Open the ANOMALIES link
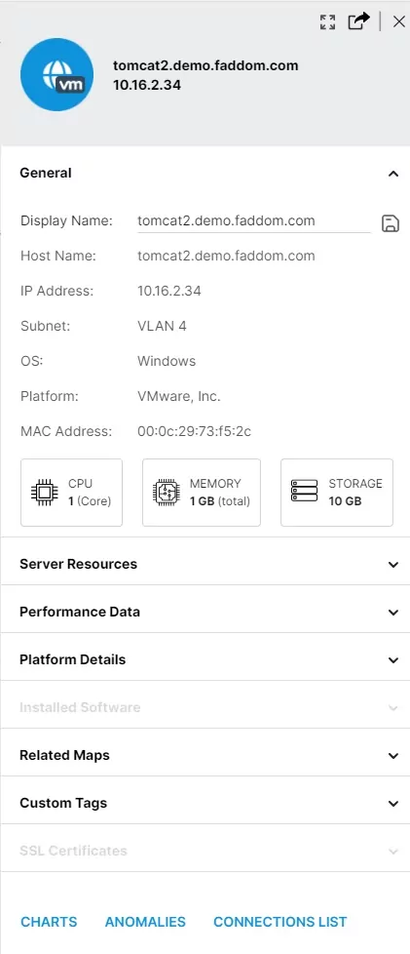Image resolution: width=410 pixels, height=954 pixels. click(145, 922)
